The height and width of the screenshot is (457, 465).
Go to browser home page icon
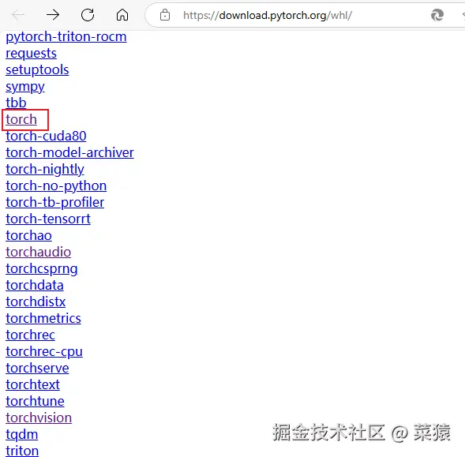[x=122, y=14]
